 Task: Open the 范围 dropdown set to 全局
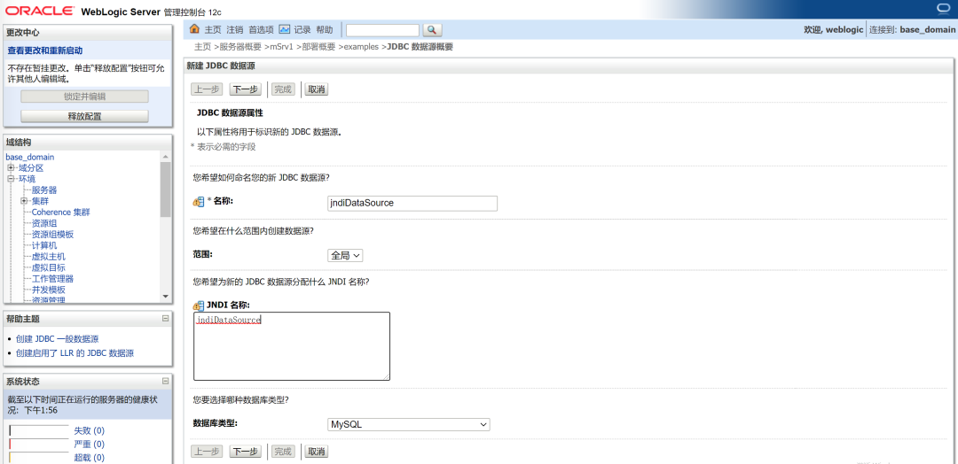pos(345,256)
